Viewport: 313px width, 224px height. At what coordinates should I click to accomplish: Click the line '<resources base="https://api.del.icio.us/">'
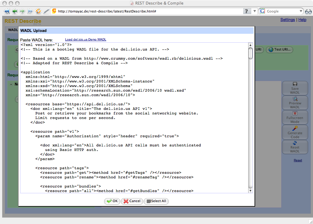tap(78, 104)
